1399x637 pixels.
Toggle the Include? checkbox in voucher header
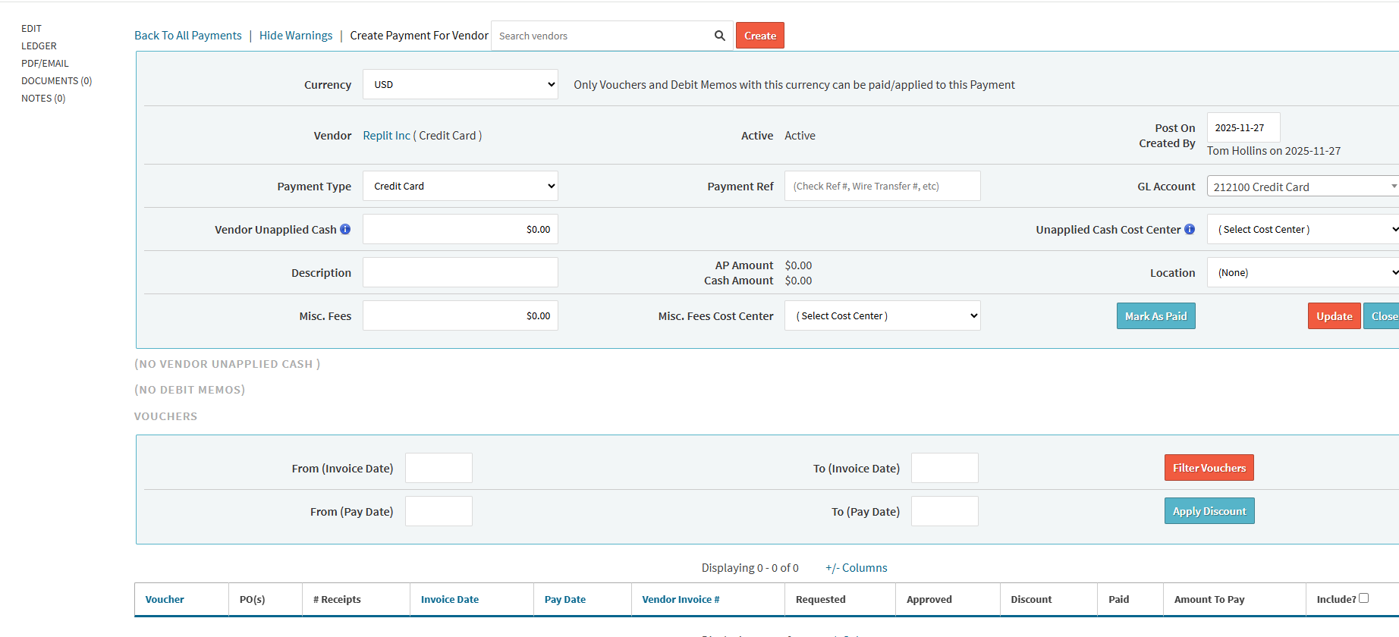[1363, 598]
